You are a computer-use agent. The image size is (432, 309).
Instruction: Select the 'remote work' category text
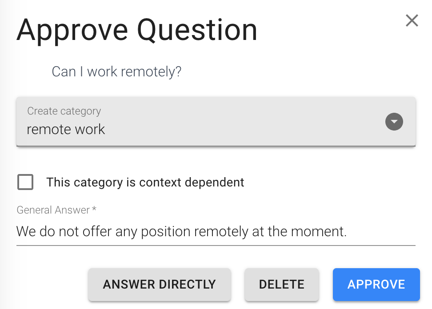66,129
